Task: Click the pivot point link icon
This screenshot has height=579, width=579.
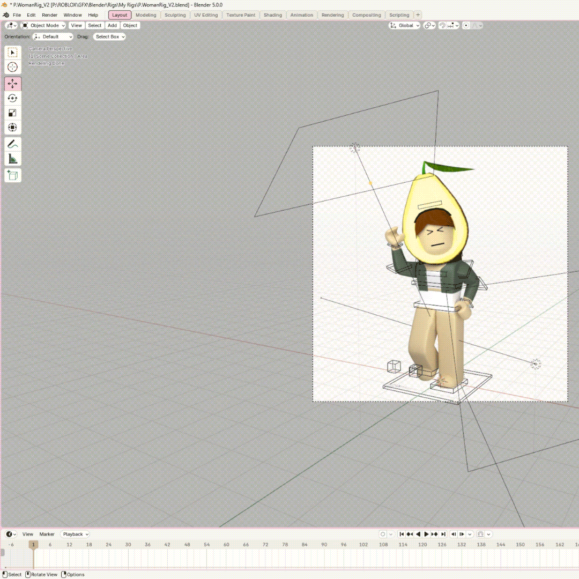Action: (429, 26)
